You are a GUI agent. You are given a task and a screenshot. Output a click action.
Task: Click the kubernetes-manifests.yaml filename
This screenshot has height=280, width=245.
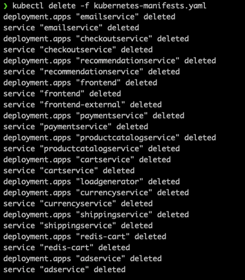point(150,6)
